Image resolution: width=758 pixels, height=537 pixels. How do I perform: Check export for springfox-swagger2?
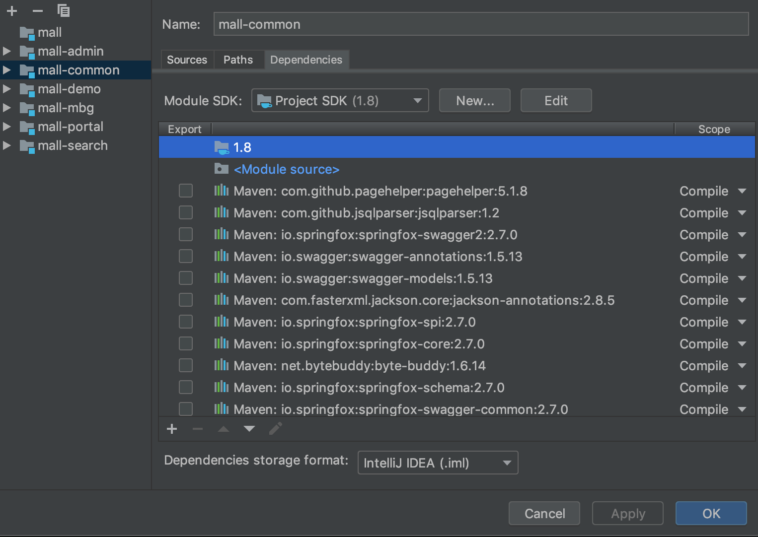click(186, 235)
